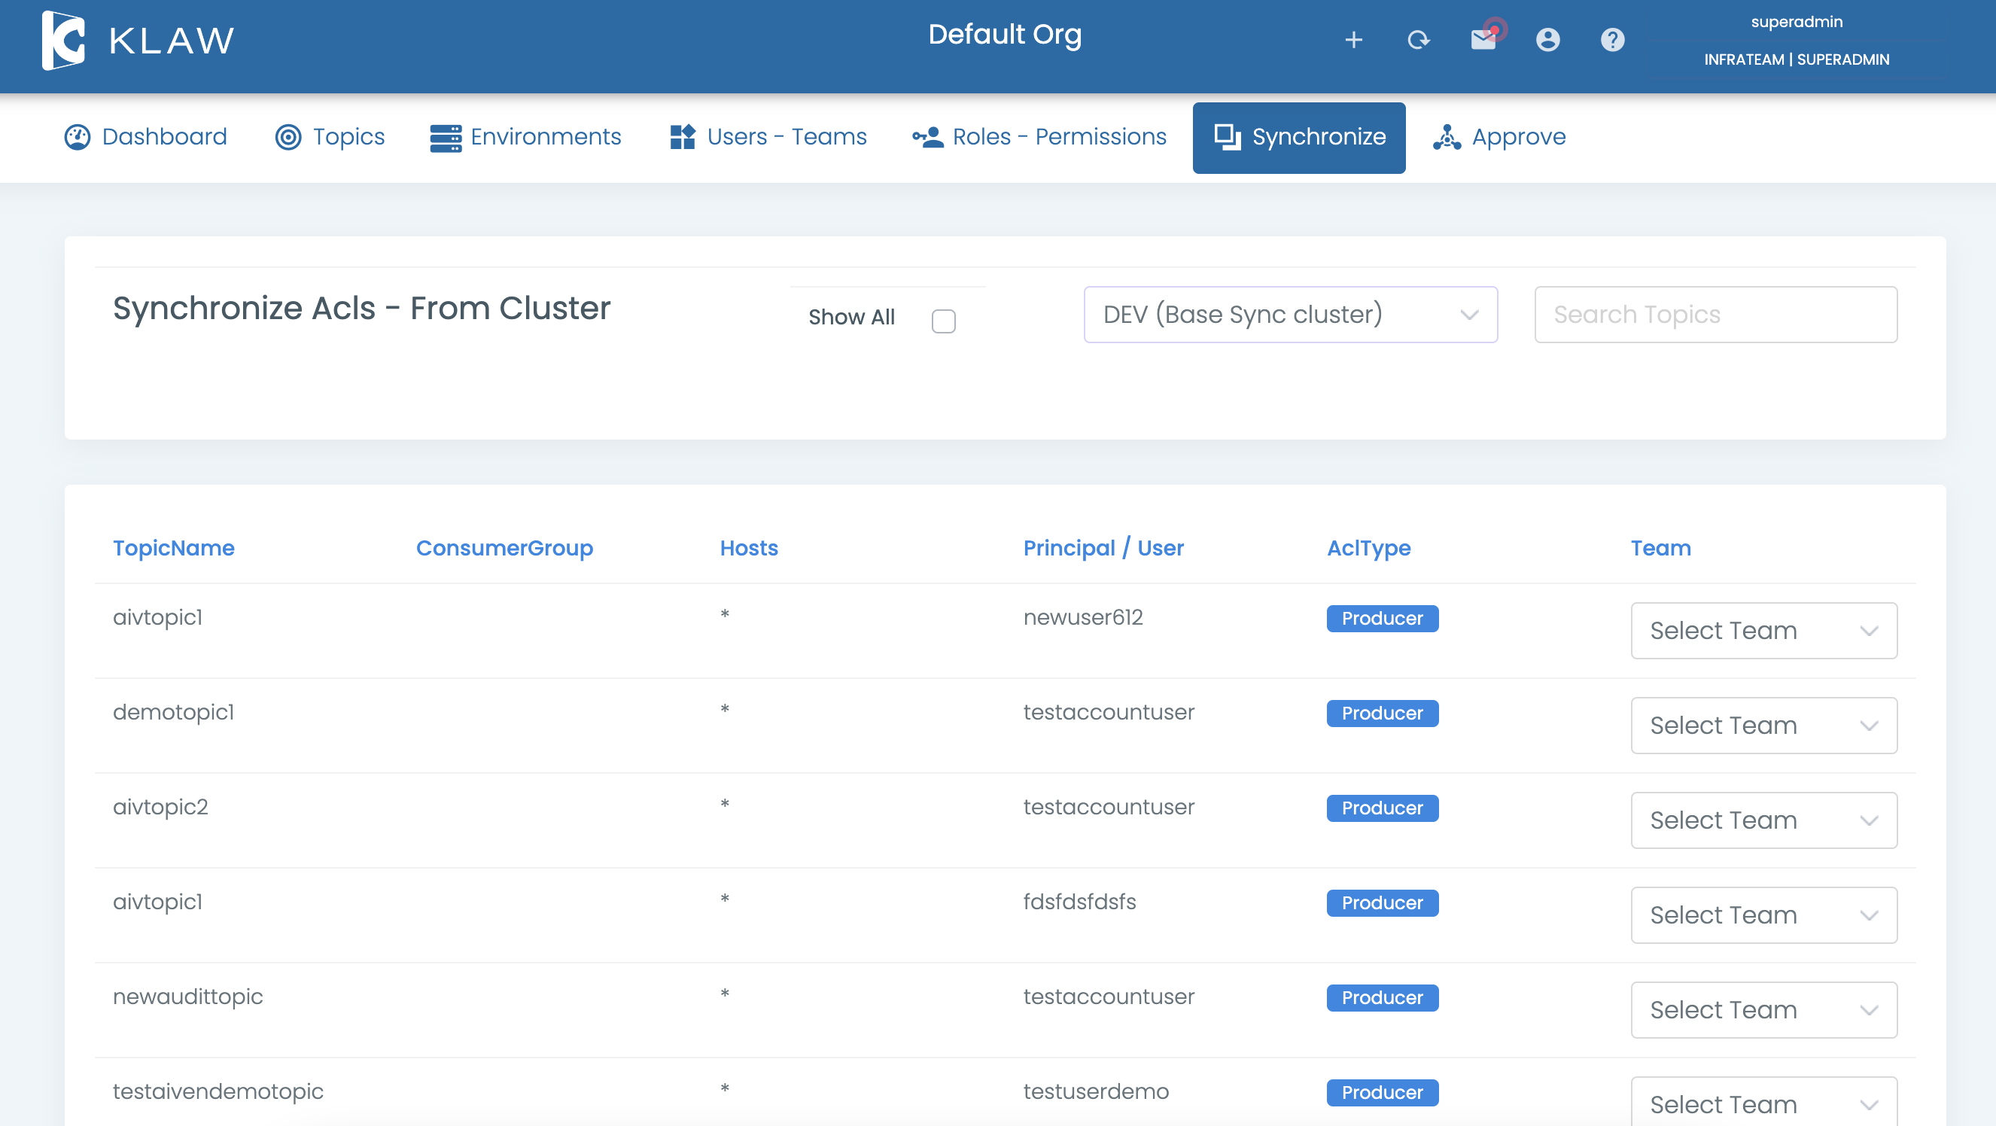Viewport: 1996px width, 1126px height.
Task: Expand Select Team for fdsfdsfdsfs row
Action: tap(1763, 915)
